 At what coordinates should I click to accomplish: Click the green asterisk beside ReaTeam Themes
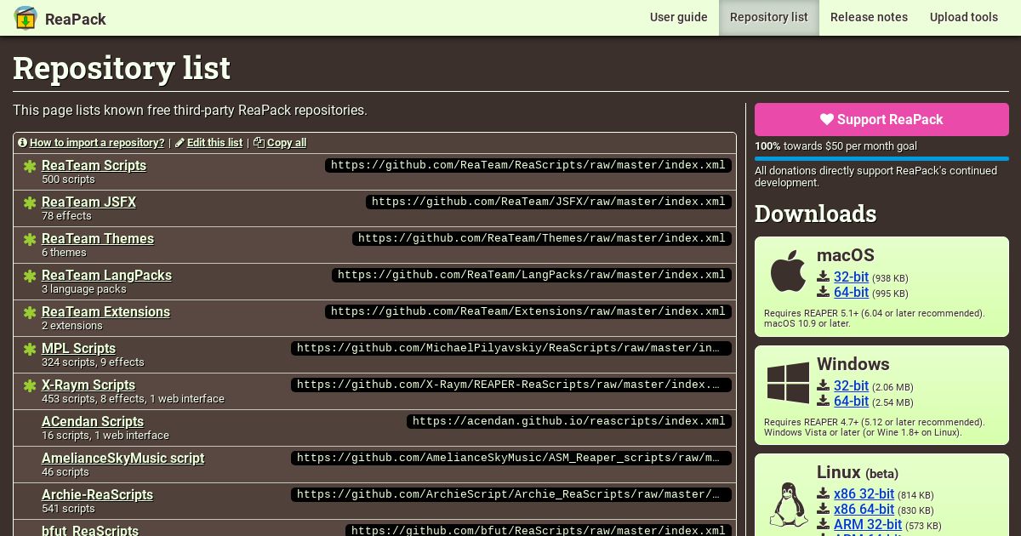pyautogui.click(x=30, y=240)
